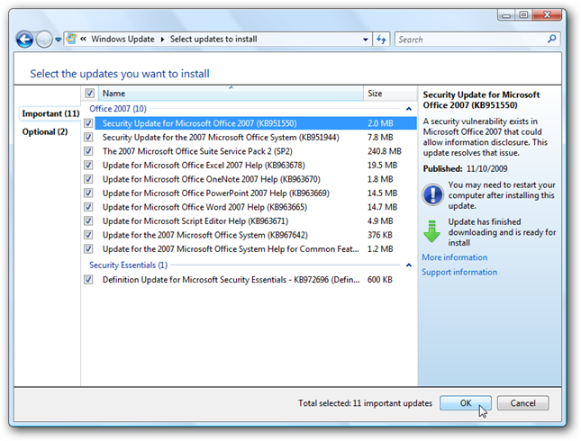581x441 pixels.
Task: Uncheck Script Editor Help KB963671 checkbox
Action: tap(88, 220)
